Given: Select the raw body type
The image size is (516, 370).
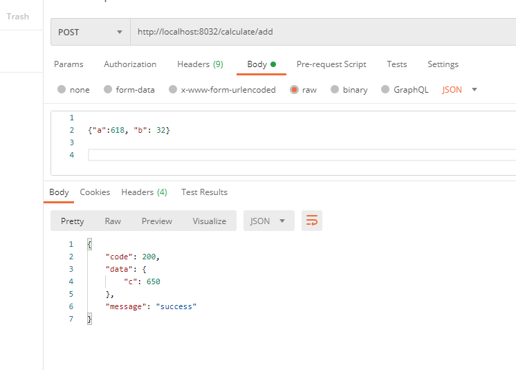Looking at the screenshot, I should (x=303, y=90).
